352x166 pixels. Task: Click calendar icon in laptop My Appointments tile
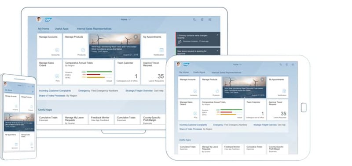coord(161,50)
